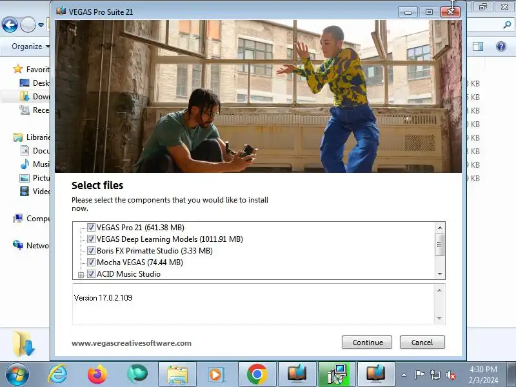The image size is (516, 387).
Task: Click the Continue button
Action: click(367, 342)
